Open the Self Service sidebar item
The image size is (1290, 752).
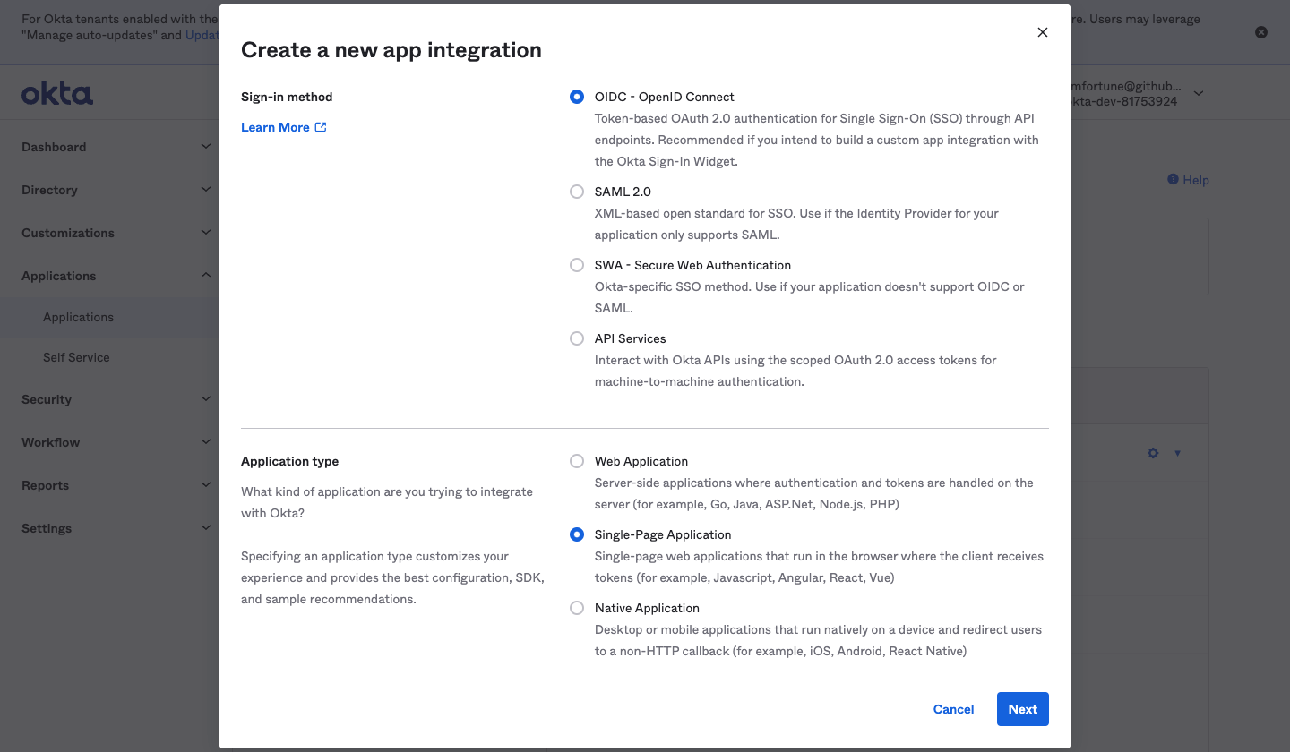76,357
